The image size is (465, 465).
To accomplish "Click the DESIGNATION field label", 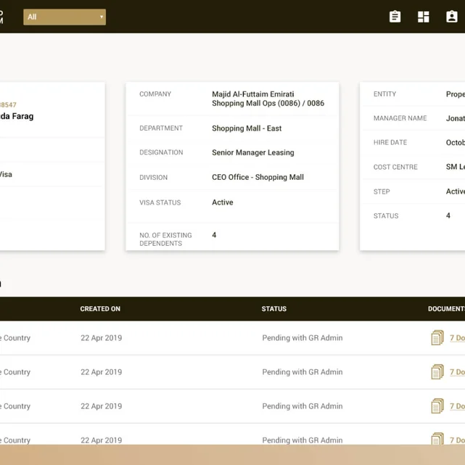I will tap(161, 152).
